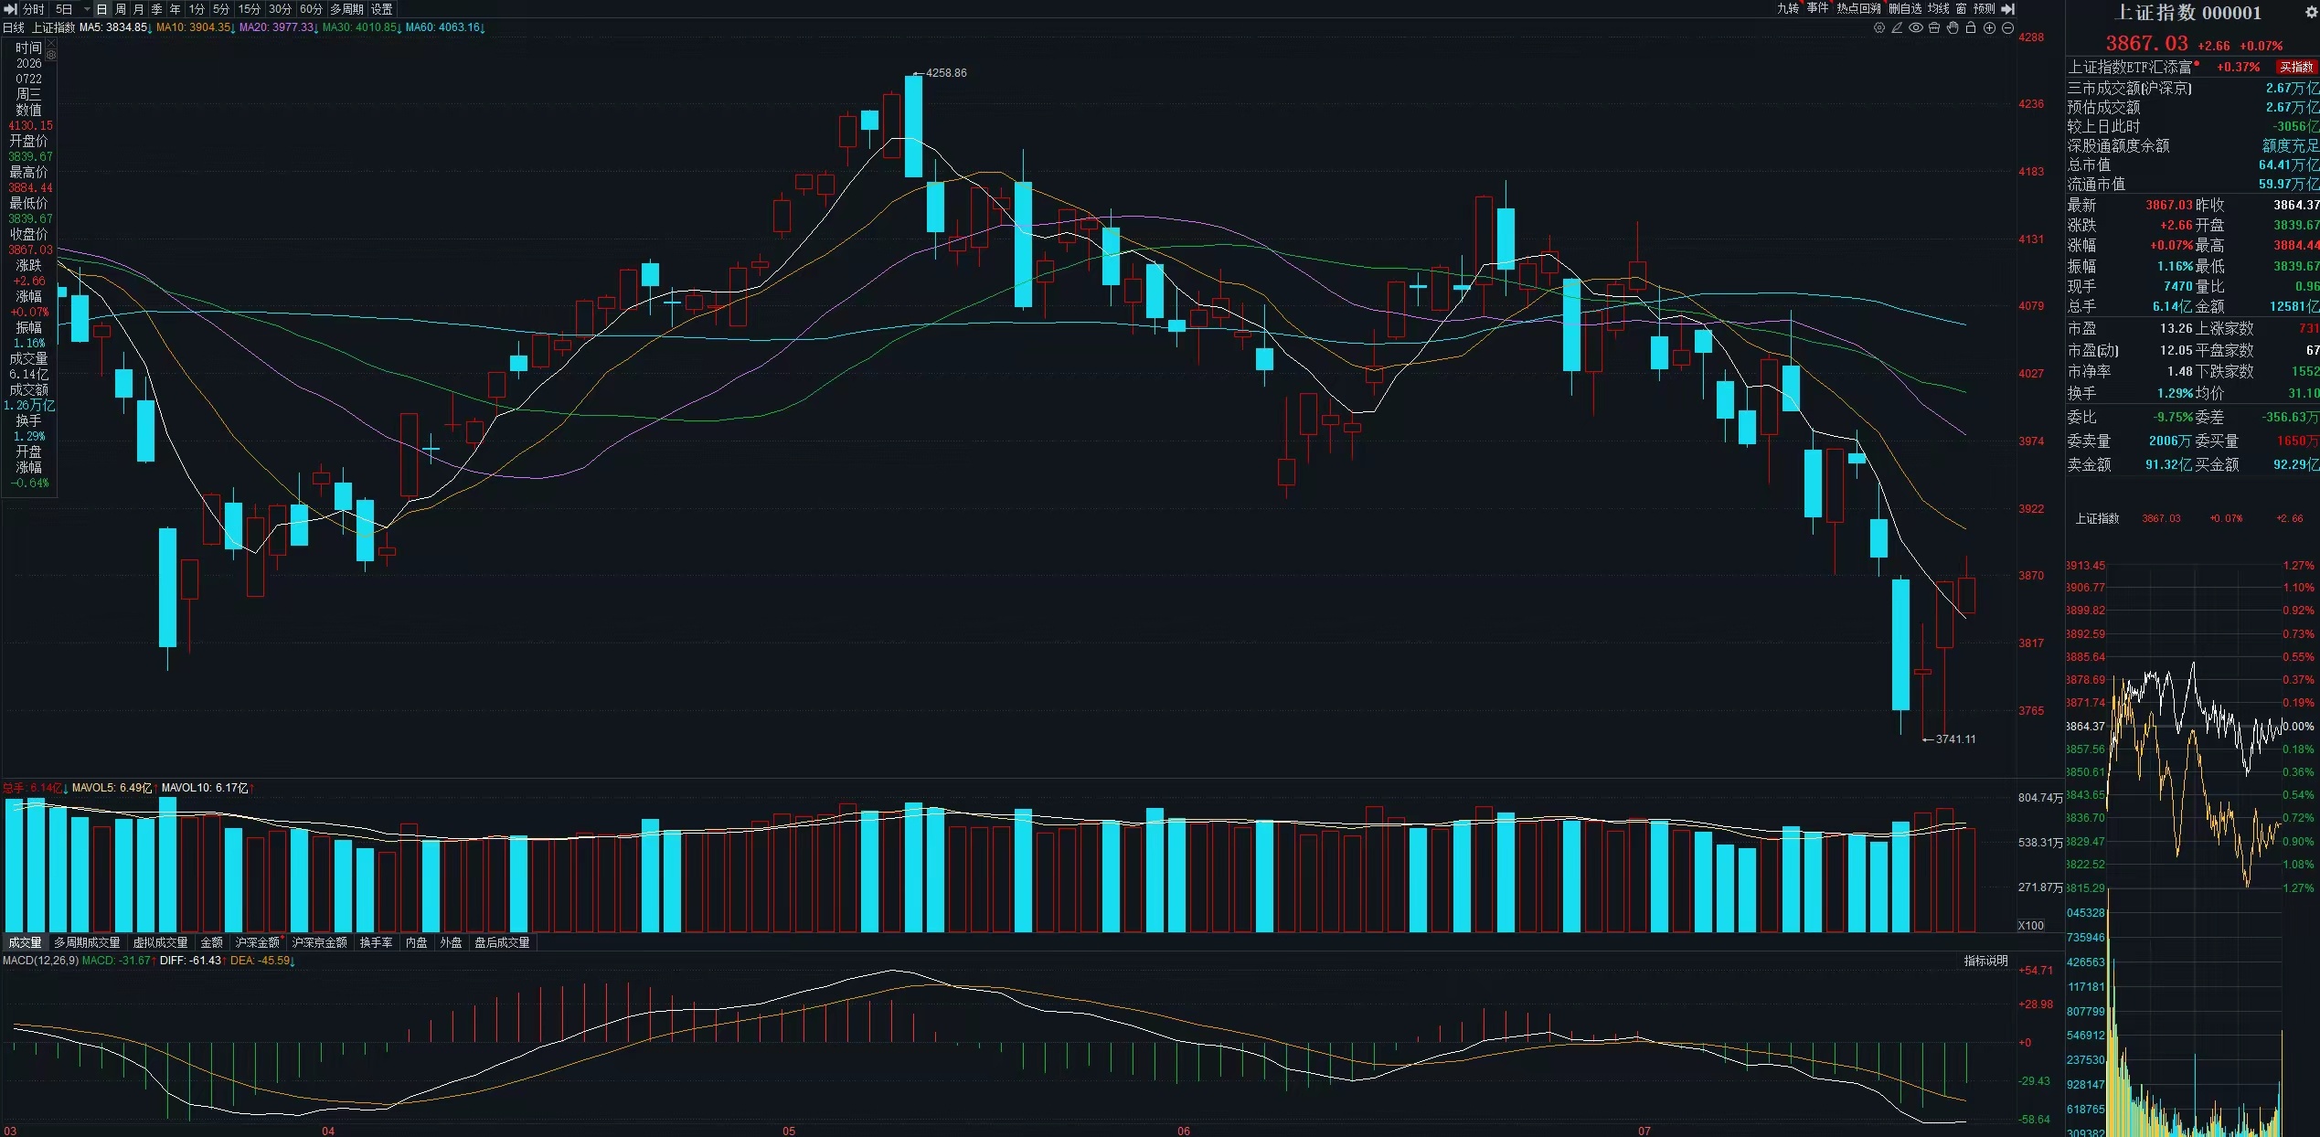Switch to 月 monthly period

(x=138, y=9)
